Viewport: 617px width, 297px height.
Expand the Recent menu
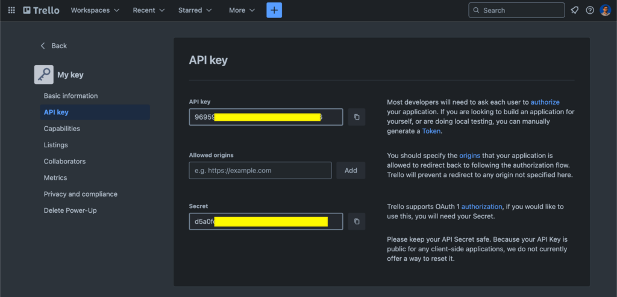[149, 10]
